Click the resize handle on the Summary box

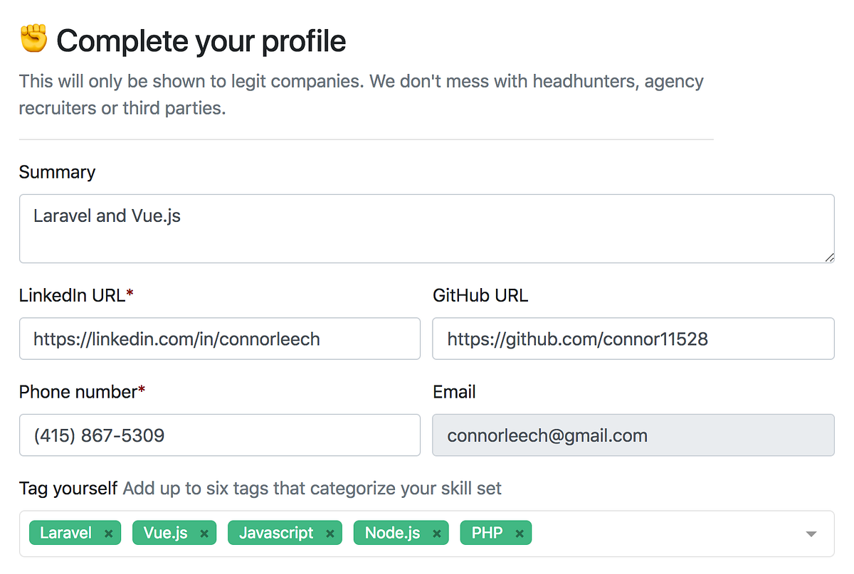(829, 257)
